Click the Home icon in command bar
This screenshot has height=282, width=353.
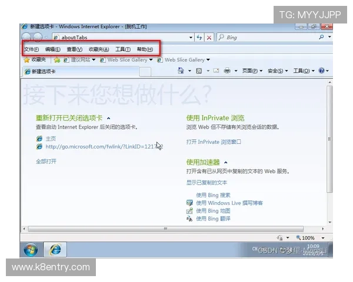click(x=181, y=70)
